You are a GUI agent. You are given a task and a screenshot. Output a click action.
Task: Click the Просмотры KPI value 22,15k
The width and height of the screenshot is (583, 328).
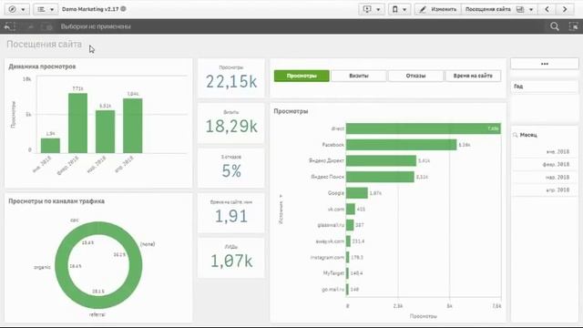point(231,82)
